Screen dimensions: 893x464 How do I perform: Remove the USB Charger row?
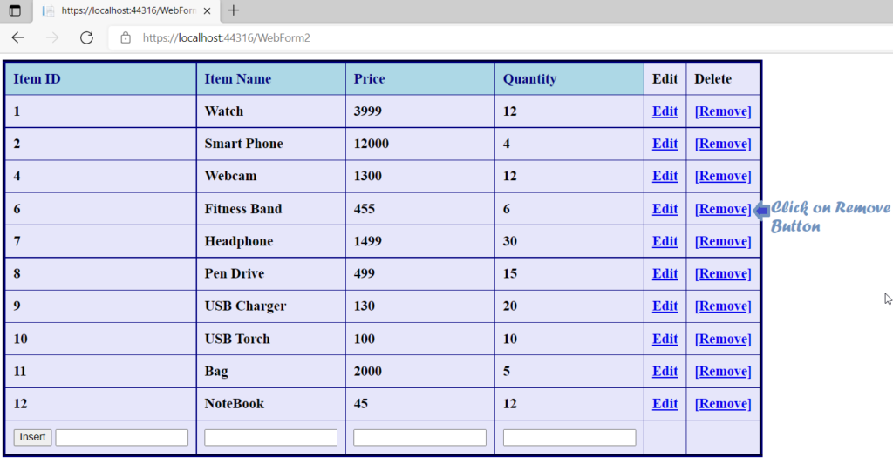[723, 306]
